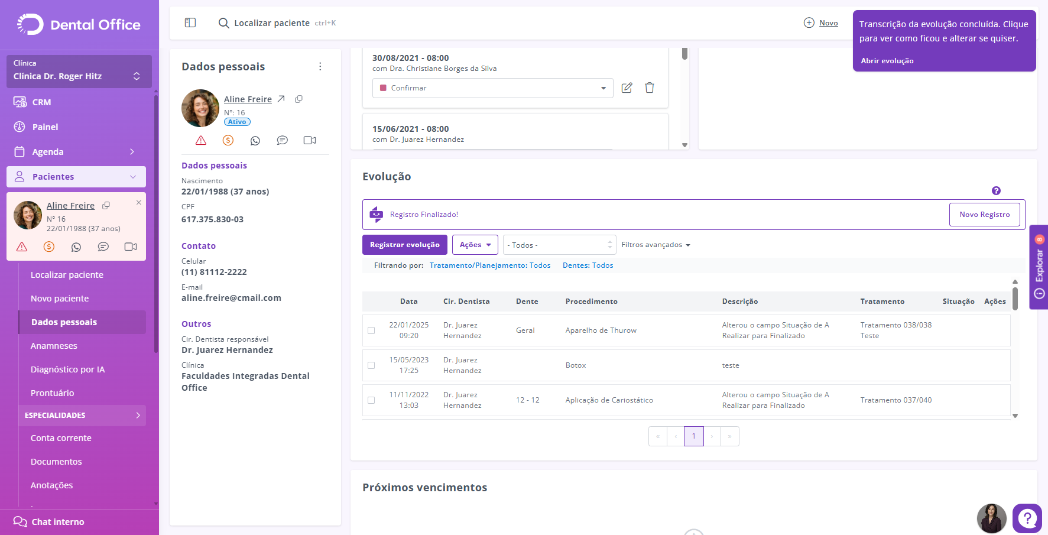Click the Dental Office logo
The width and height of the screenshot is (1048, 535).
pos(79,25)
